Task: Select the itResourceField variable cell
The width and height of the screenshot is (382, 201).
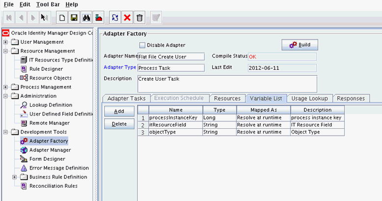Action: click(176, 125)
